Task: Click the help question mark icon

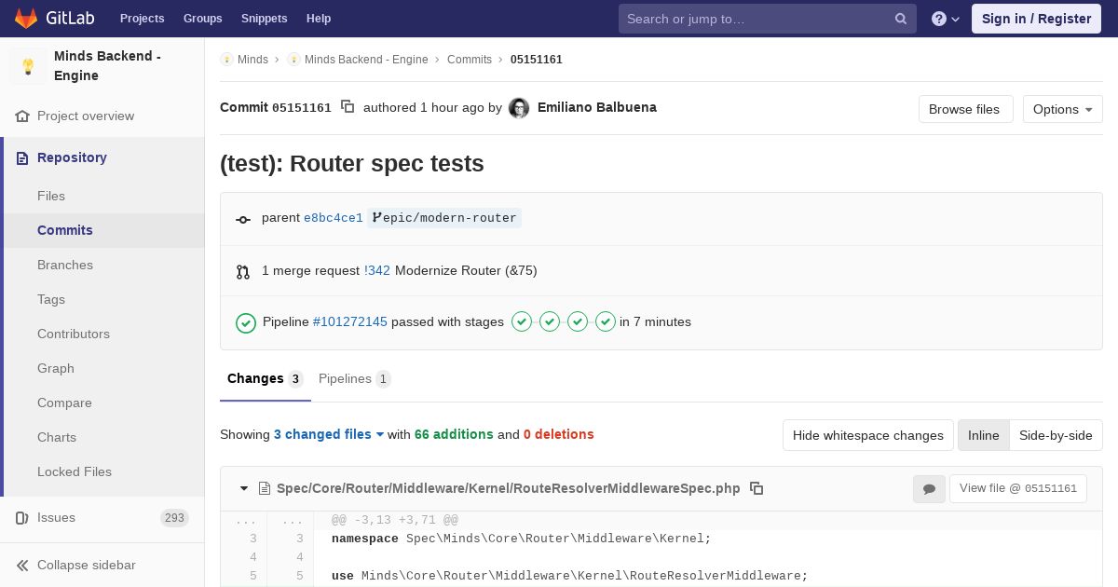Action: tap(939, 19)
